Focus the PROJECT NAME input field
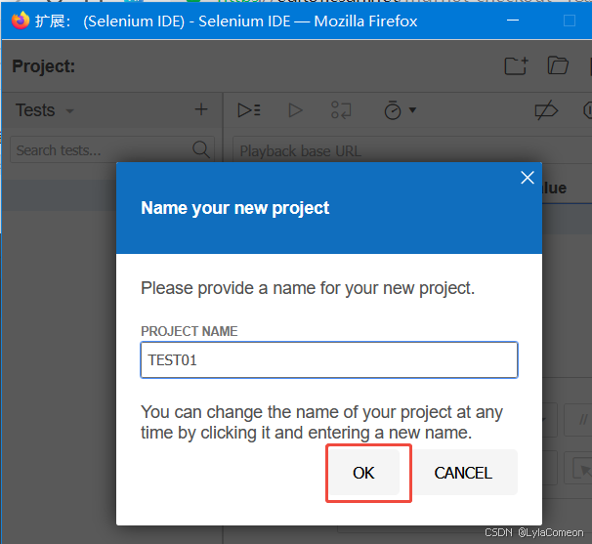 coord(329,359)
